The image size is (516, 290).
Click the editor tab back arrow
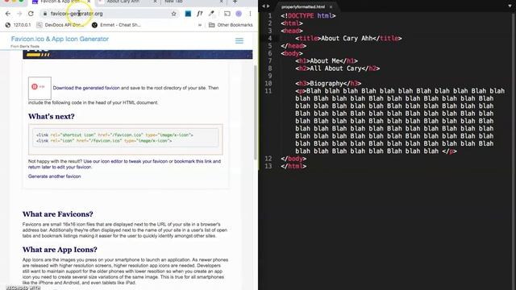click(264, 6)
